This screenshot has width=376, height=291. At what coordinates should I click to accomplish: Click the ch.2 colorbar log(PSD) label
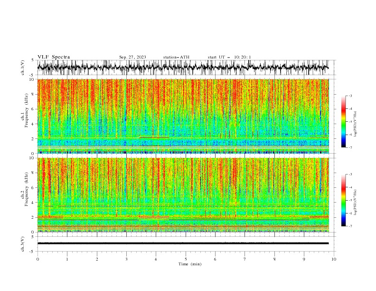[356, 203]
